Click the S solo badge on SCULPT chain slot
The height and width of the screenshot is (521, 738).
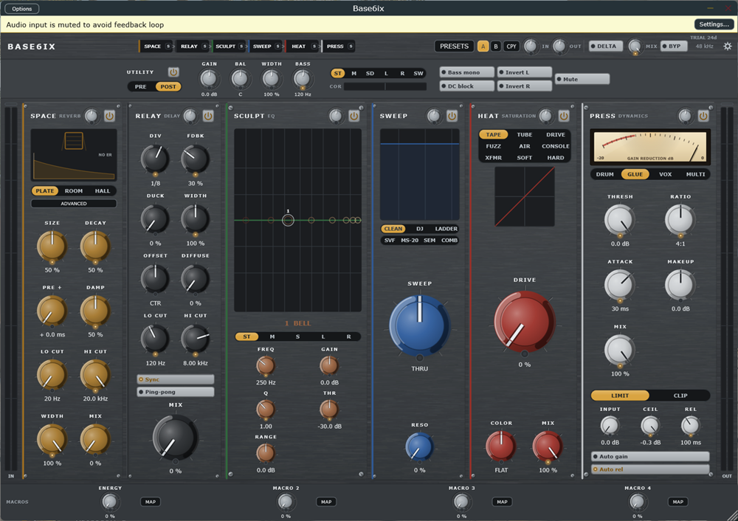click(241, 46)
